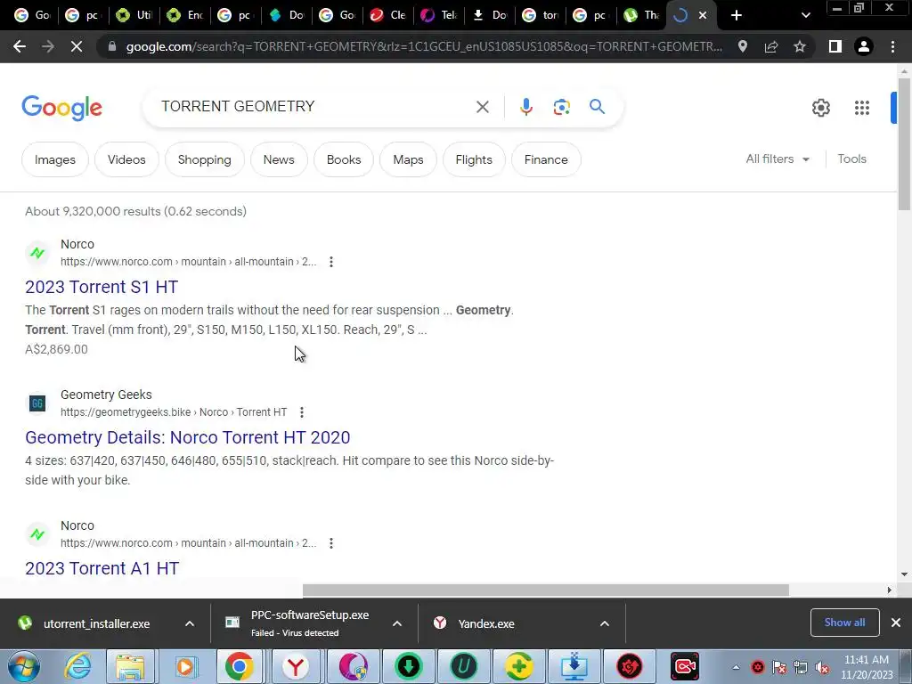Click Show all downloads button
The image size is (912, 684).
(844, 623)
